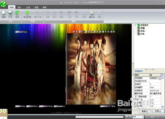Switch to the 生成 ribbon tab
165x119 pixels.
28,7
